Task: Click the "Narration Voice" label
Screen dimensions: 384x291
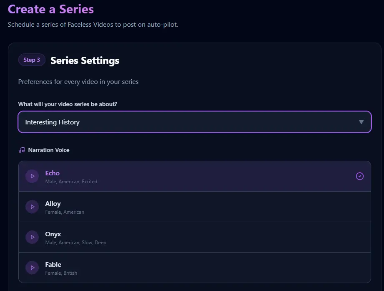Action: 49,150
